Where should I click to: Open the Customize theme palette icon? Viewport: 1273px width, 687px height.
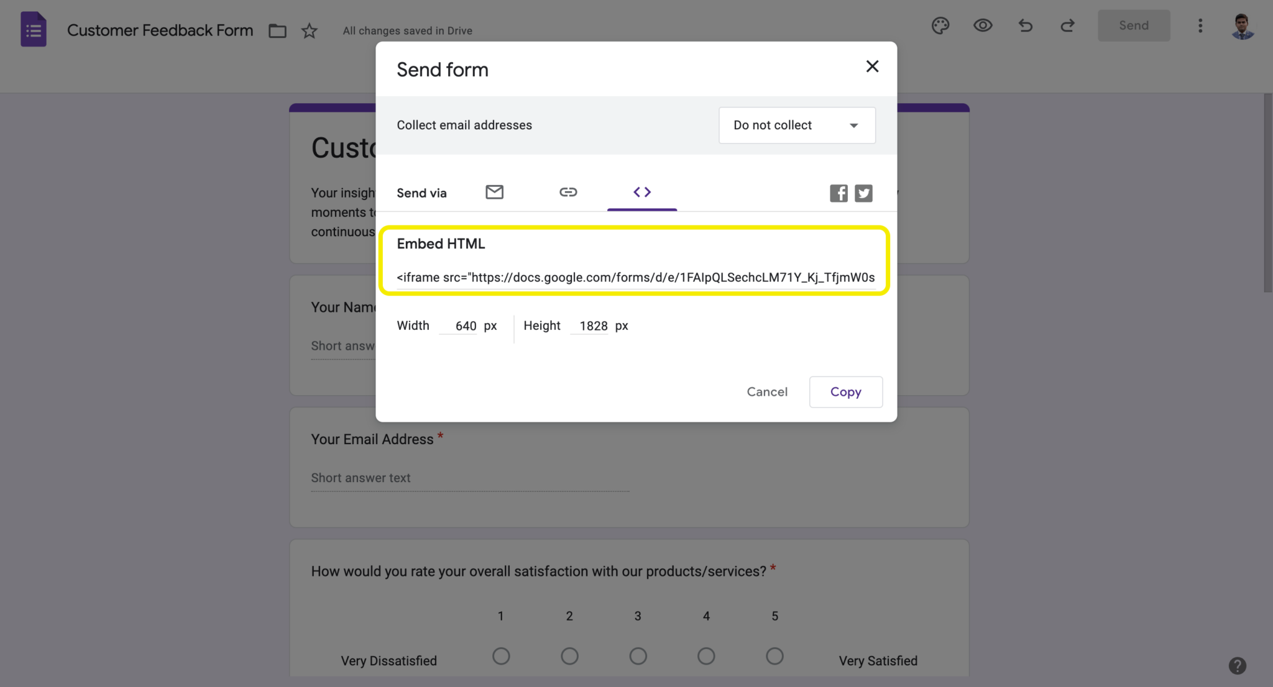pos(940,25)
